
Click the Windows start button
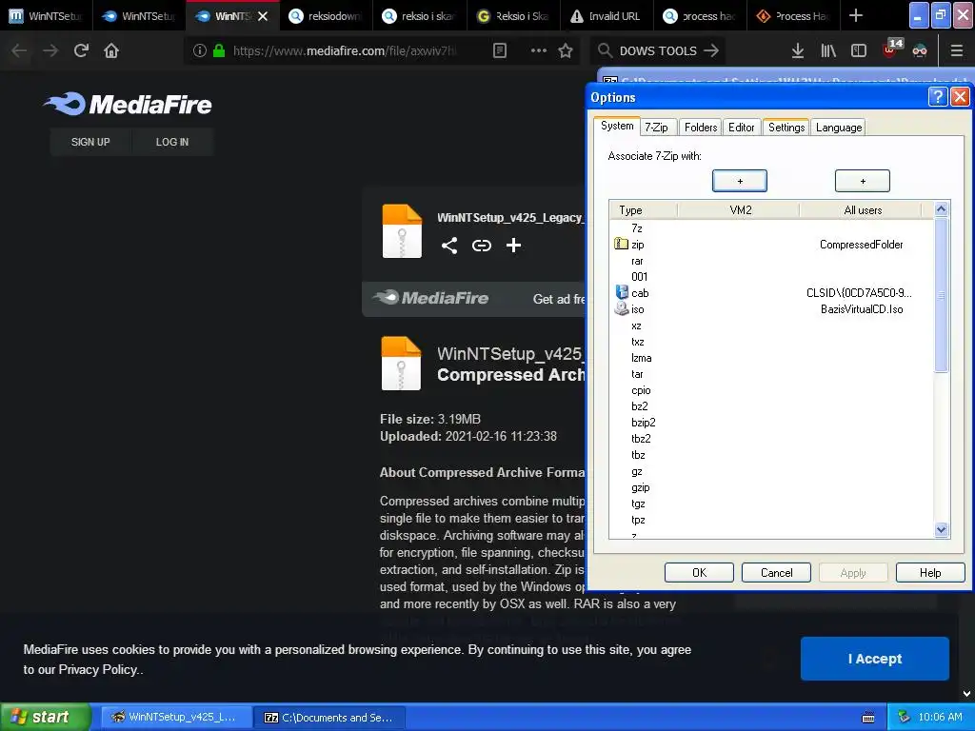click(46, 717)
